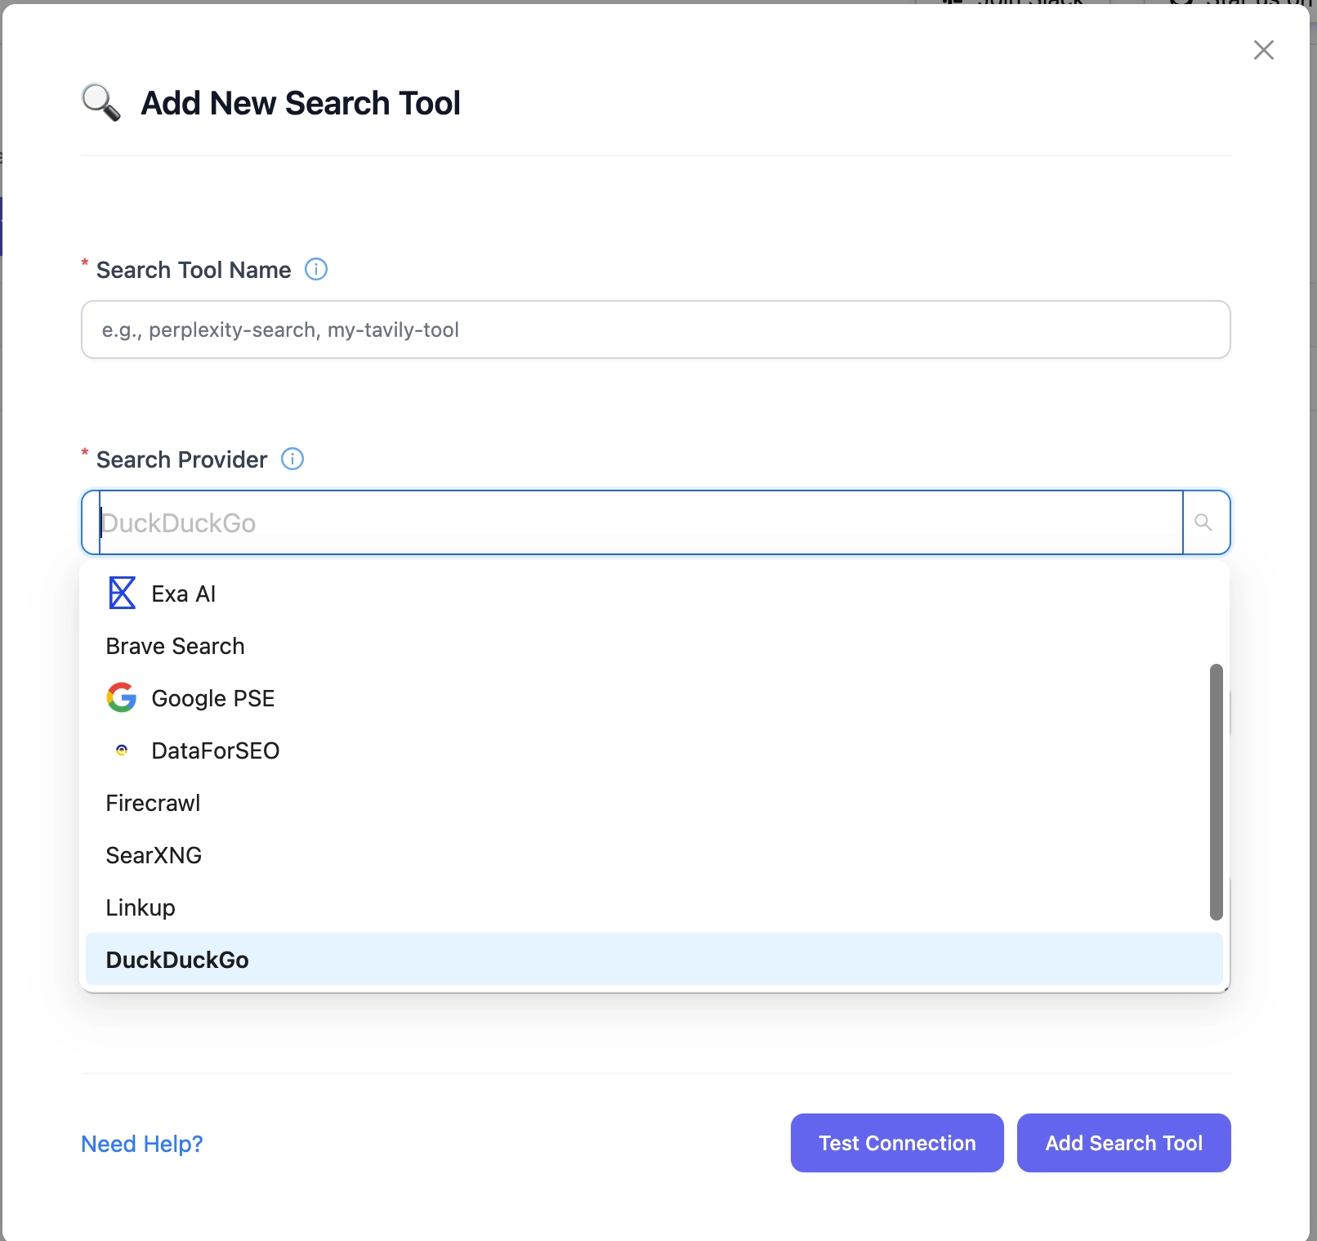Focus the Search Tool Name input field

(655, 329)
